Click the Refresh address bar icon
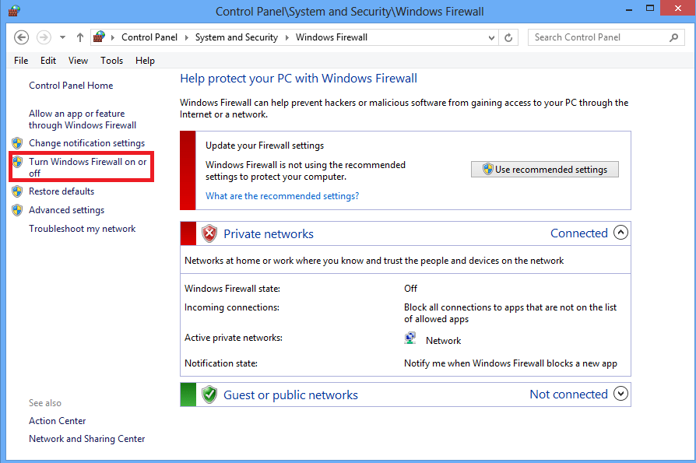The width and height of the screenshot is (696, 463). point(509,37)
